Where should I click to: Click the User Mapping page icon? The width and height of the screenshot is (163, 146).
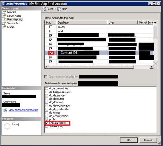(4, 19)
